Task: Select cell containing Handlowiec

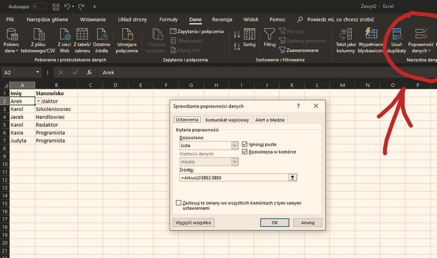Action: tap(56, 117)
